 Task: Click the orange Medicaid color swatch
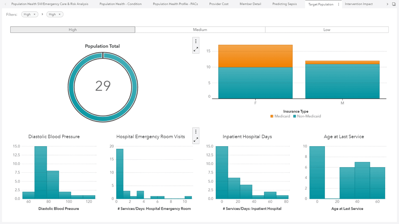point(272,116)
